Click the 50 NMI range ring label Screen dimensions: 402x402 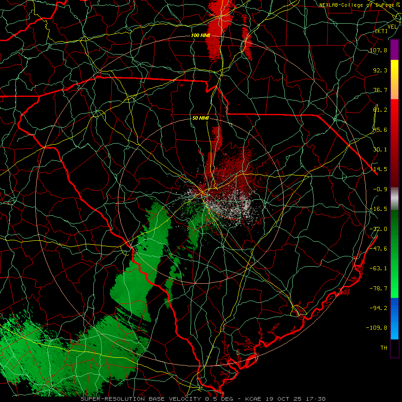201,118
